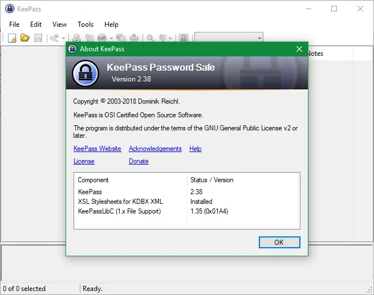This screenshot has width=374, height=295.
Task: Click the Copy User Name toolbar icon
Action: 76,38
